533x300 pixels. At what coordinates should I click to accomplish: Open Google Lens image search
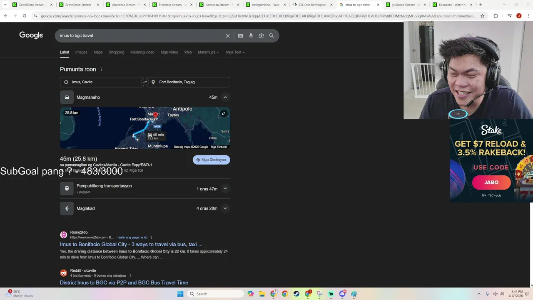(261, 36)
